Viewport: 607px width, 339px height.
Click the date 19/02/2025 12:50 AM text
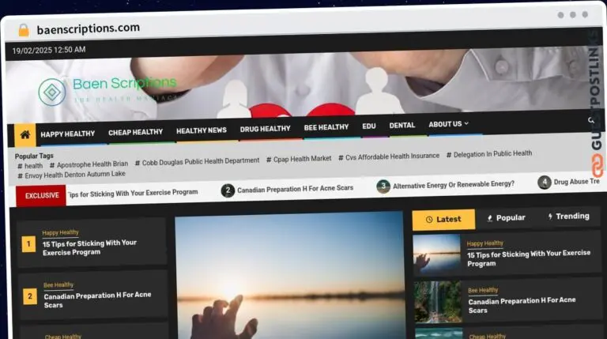[x=49, y=51]
